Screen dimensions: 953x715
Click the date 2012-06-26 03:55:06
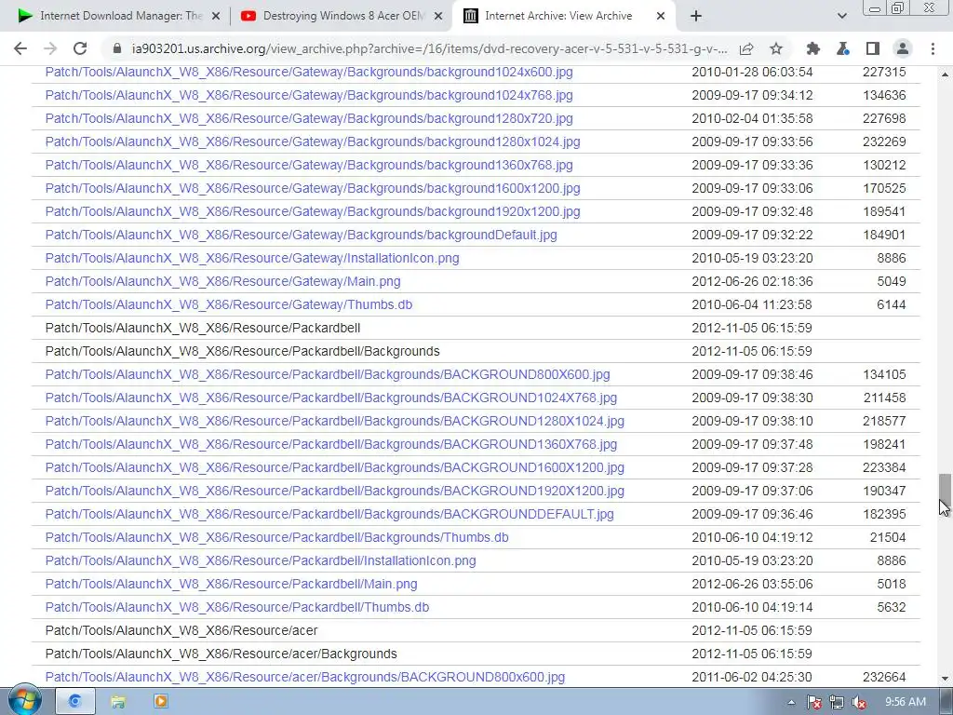pyautogui.click(x=752, y=585)
